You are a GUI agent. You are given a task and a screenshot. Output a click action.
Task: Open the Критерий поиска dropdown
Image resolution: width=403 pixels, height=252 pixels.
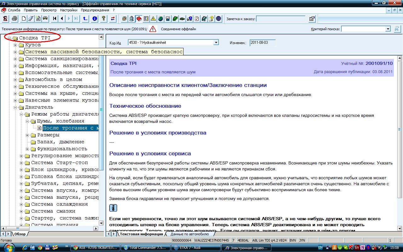click(388, 29)
